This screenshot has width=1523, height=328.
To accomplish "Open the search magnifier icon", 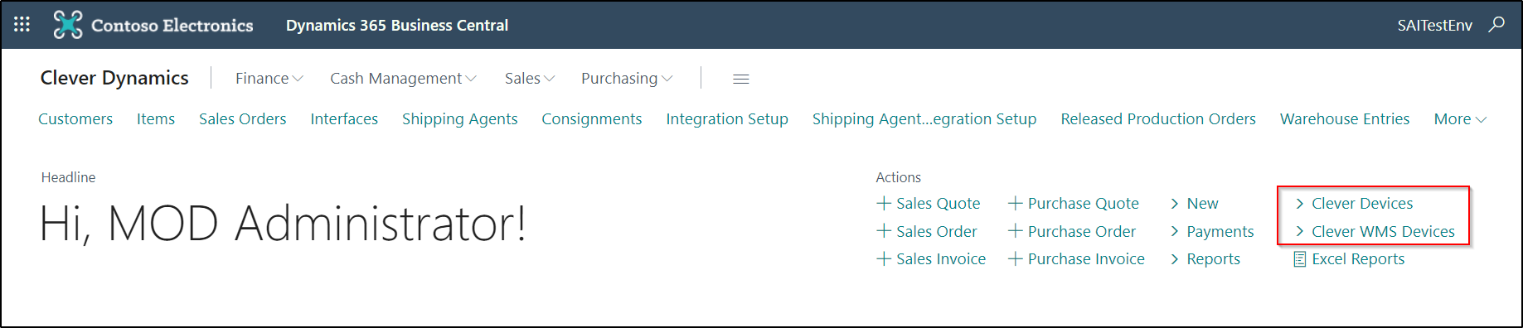I will pyautogui.click(x=1496, y=25).
